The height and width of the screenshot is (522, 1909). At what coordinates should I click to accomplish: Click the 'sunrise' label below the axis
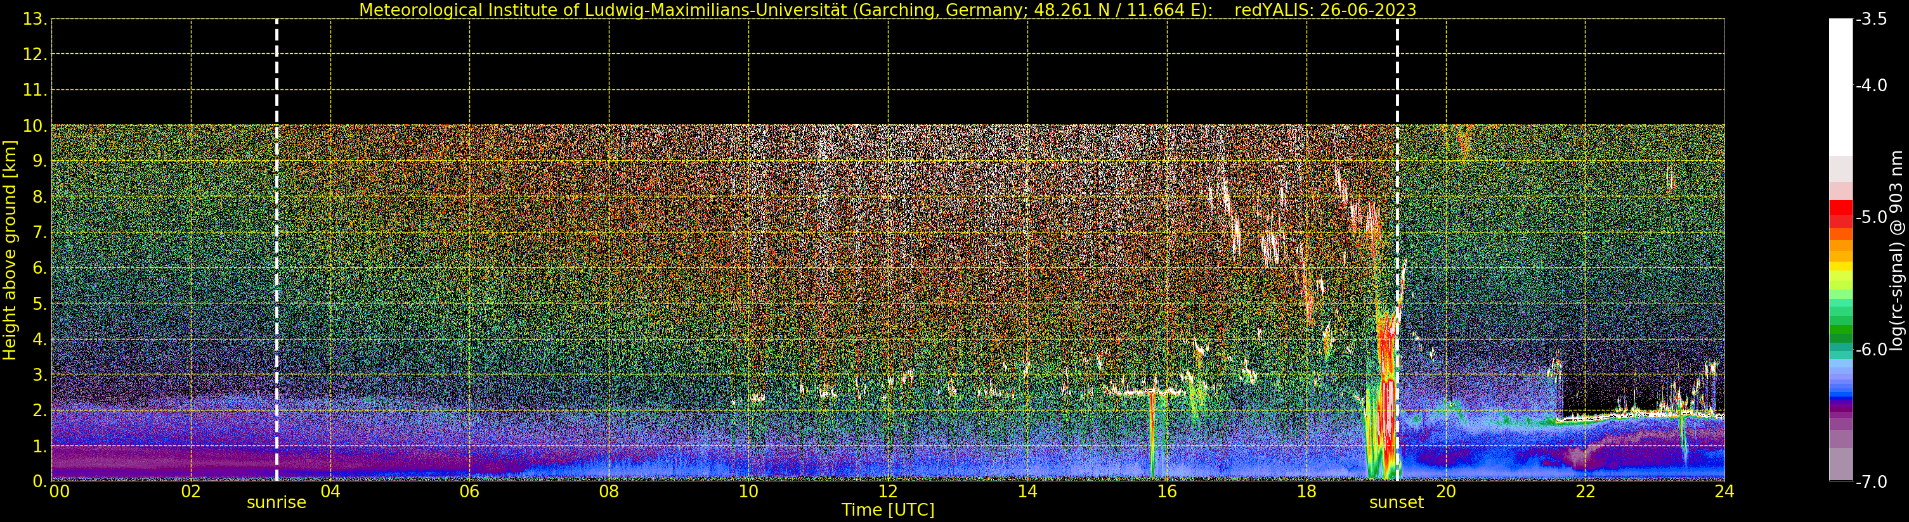point(277,503)
